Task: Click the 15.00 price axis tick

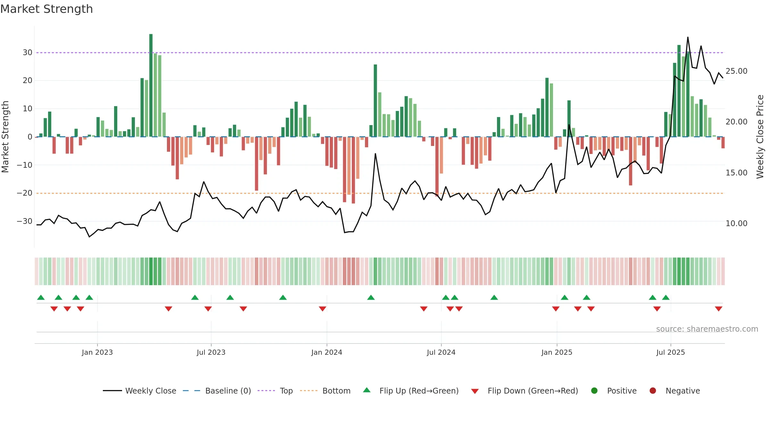Action: click(x=736, y=173)
